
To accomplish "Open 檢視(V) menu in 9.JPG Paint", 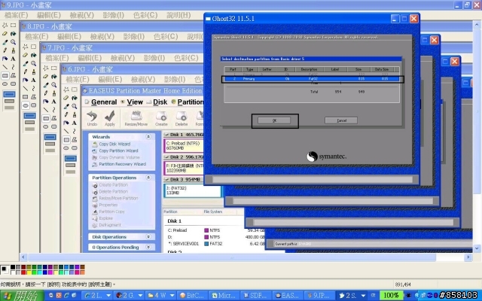I will (x=81, y=15).
